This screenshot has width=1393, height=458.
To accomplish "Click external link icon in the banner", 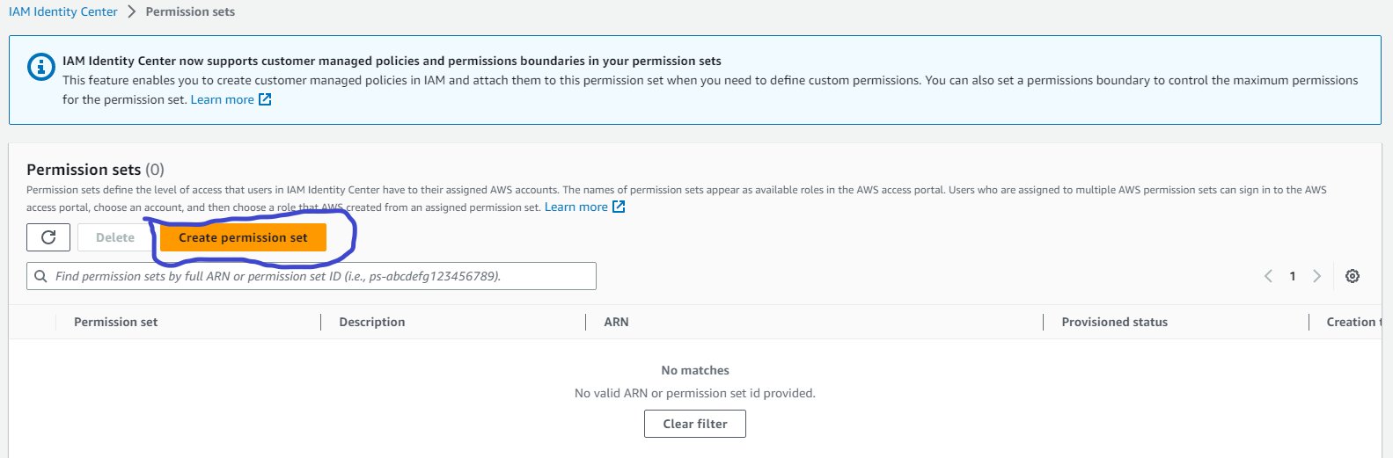I will click(265, 100).
